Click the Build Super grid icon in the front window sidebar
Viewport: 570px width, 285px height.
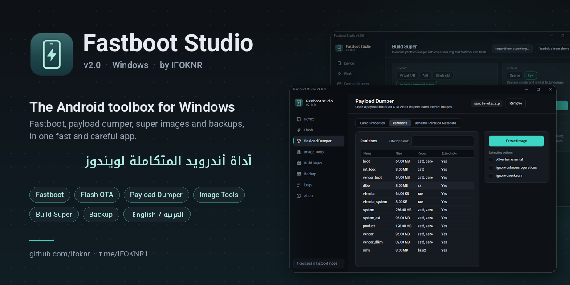click(299, 163)
